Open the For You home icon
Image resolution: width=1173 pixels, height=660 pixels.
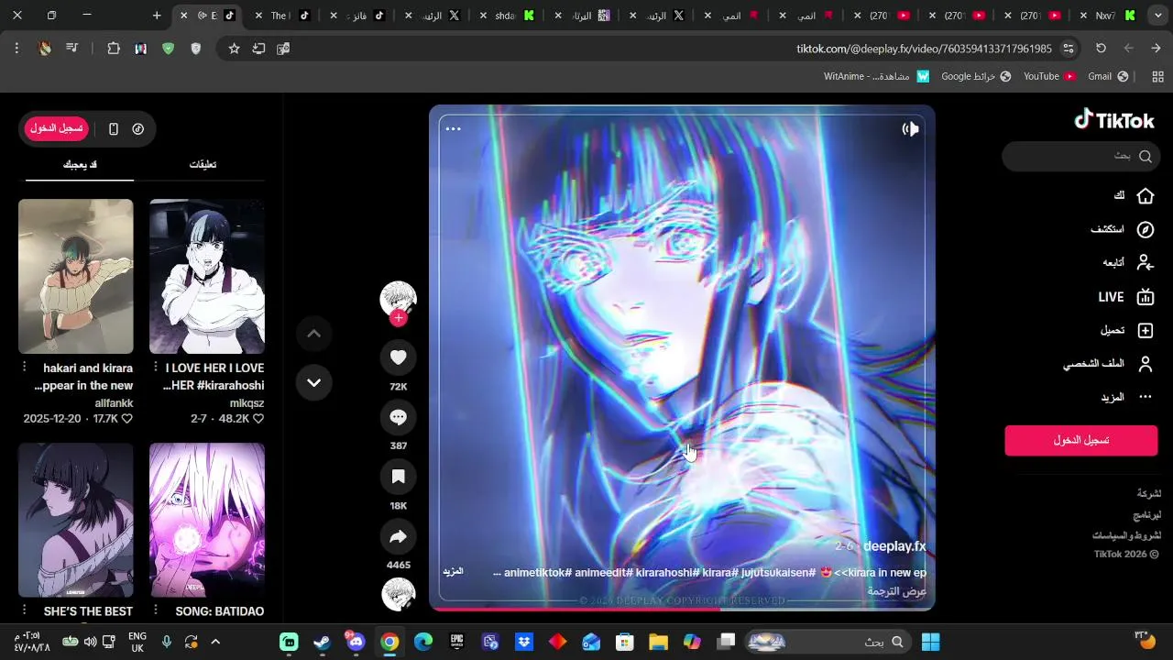1145,196
